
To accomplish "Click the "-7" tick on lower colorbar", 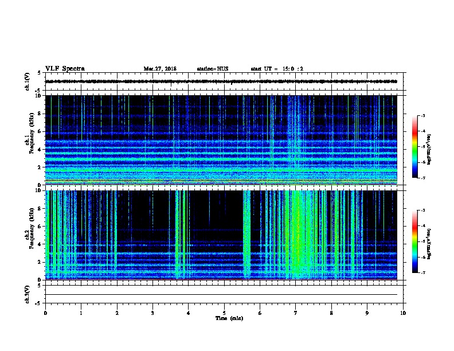I will coord(422,273).
